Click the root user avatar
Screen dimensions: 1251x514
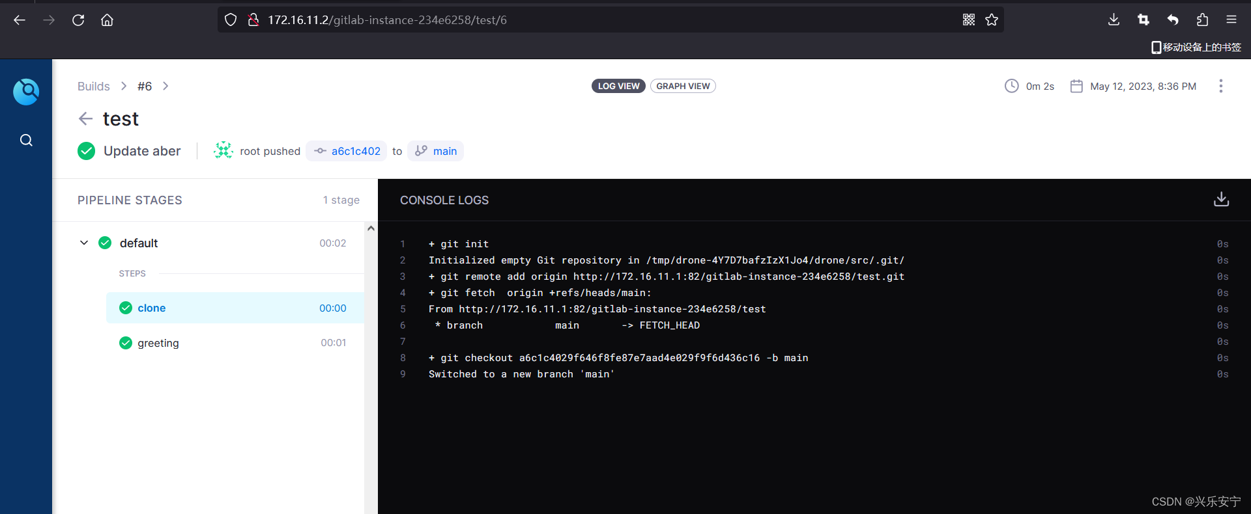click(x=223, y=151)
